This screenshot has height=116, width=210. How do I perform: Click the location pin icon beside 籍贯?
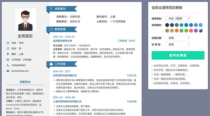(8, 54)
